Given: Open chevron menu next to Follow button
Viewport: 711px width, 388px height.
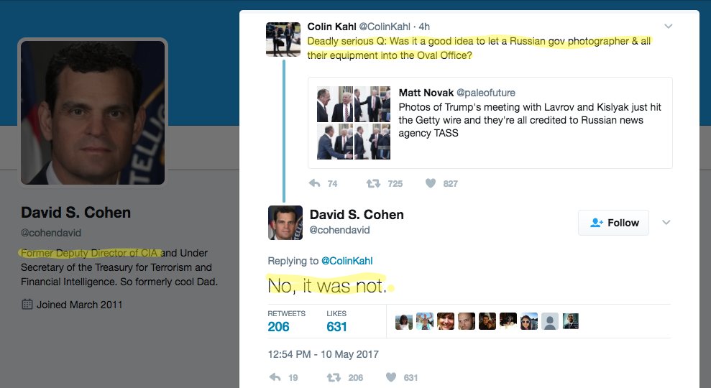Looking at the screenshot, I should tap(666, 222).
